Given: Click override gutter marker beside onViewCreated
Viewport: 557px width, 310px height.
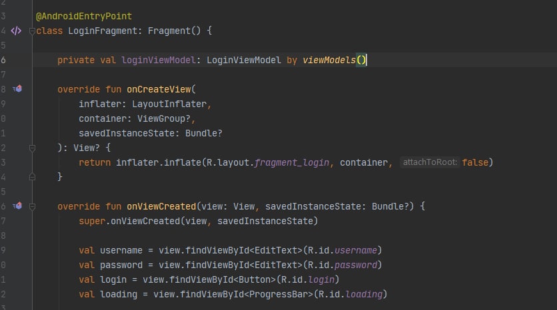Looking at the screenshot, I should 17,206.
